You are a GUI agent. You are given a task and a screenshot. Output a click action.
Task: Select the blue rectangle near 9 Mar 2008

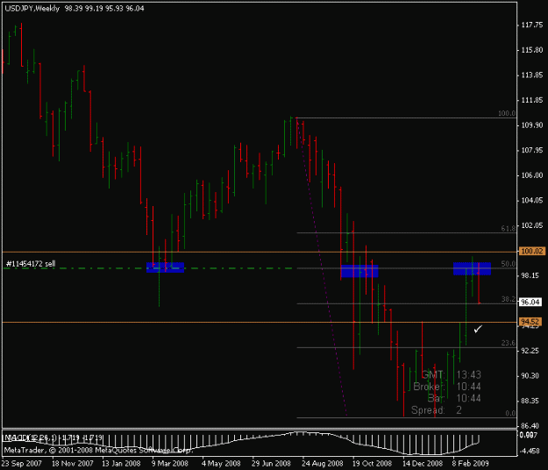pyautogui.click(x=165, y=267)
